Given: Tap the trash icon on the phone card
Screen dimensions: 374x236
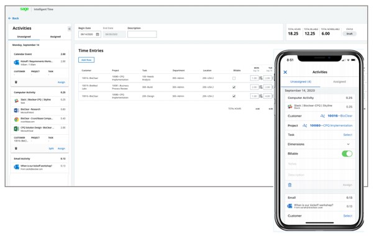Looking at the screenshot, I should [290, 185].
